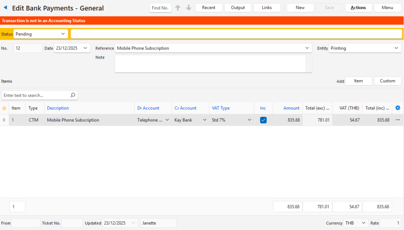Screen dimensions: 404x230
Task: Go to previous record with up arrow
Action: 178,8
